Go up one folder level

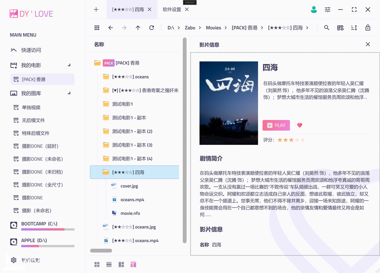click(138, 28)
